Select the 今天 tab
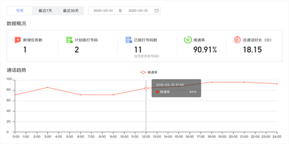 click(x=20, y=11)
